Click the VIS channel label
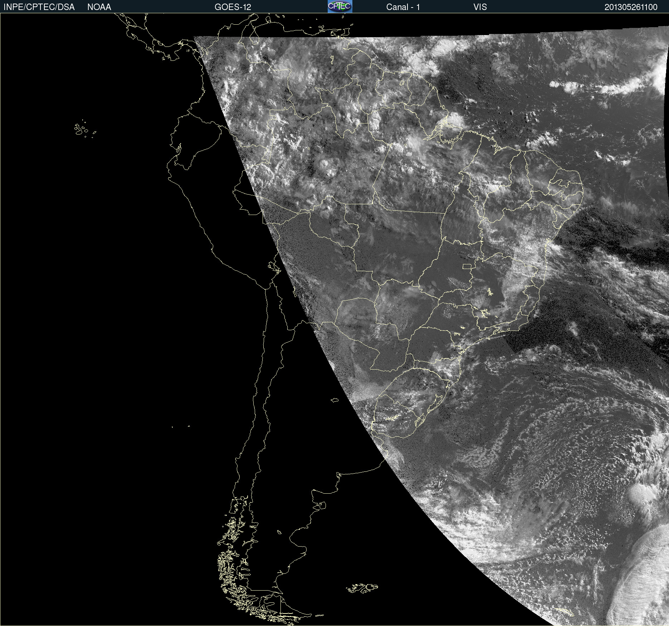The width and height of the screenshot is (669, 626). [x=480, y=7]
